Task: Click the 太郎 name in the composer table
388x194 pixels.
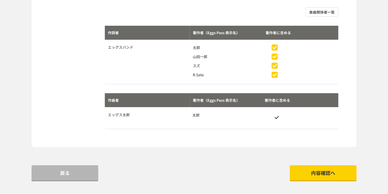Action: 196,115
